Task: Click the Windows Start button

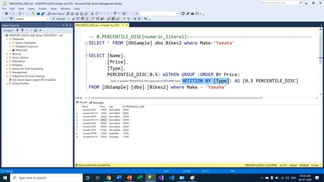Action: 5,177
